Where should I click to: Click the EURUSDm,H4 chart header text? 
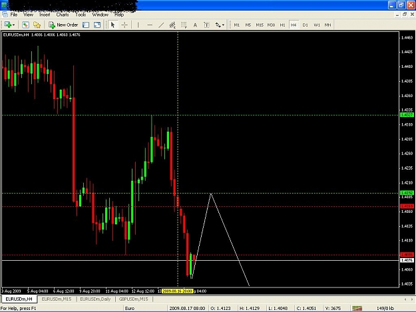point(42,35)
